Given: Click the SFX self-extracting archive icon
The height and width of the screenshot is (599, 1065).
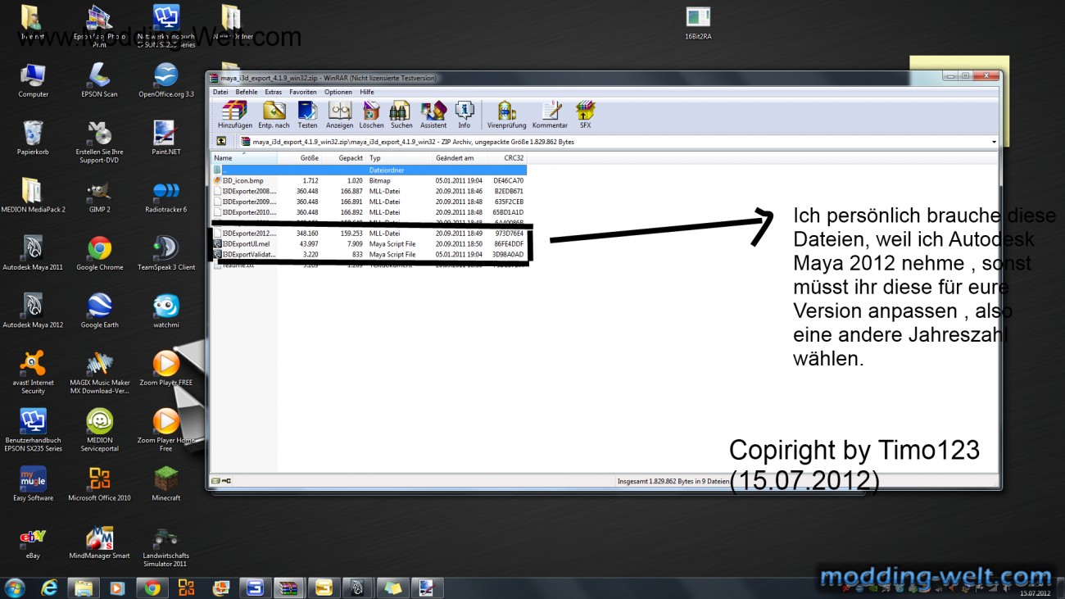Looking at the screenshot, I should click(x=585, y=115).
